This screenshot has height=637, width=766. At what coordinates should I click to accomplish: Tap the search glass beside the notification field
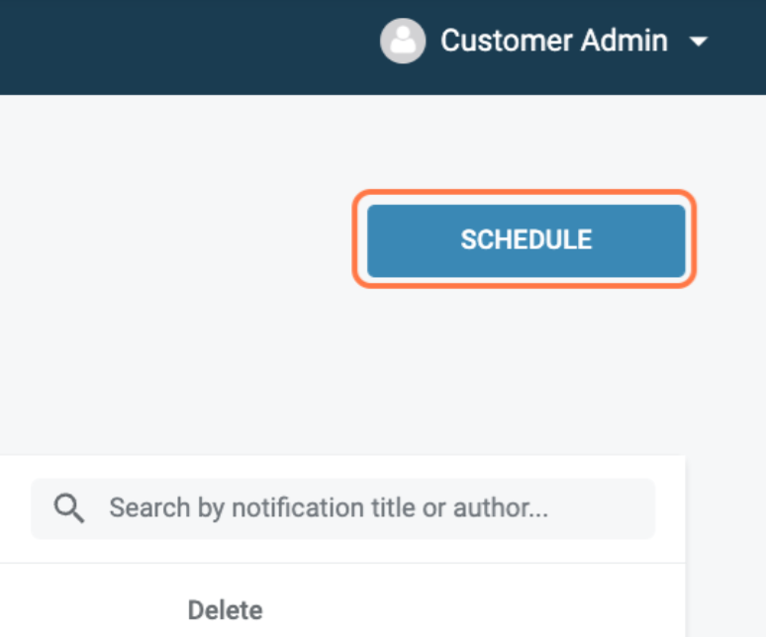[68, 508]
